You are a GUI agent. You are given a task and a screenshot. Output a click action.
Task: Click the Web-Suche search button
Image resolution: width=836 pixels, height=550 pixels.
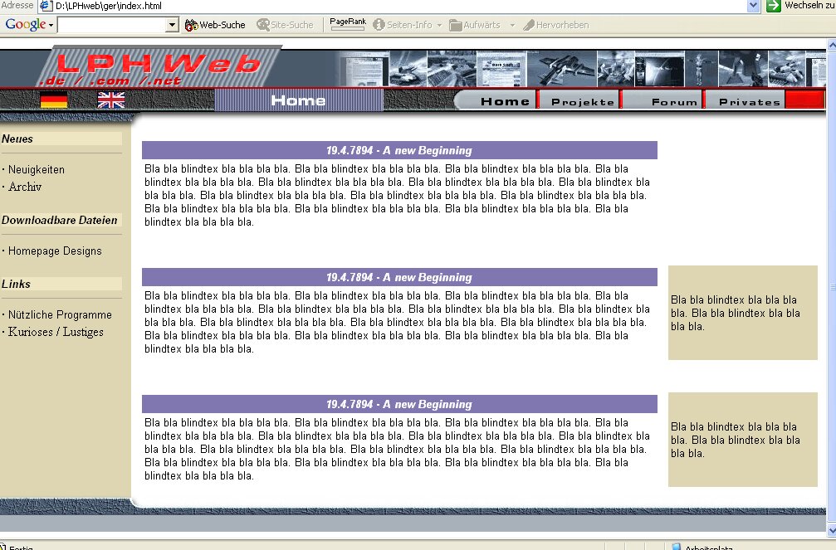coord(215,25)
